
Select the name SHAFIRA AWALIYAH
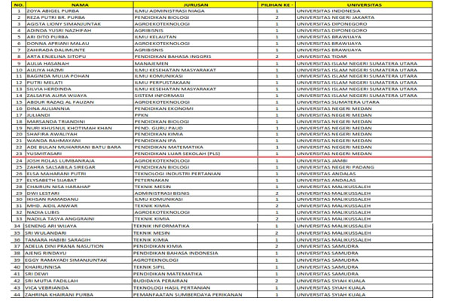point(52,134)
